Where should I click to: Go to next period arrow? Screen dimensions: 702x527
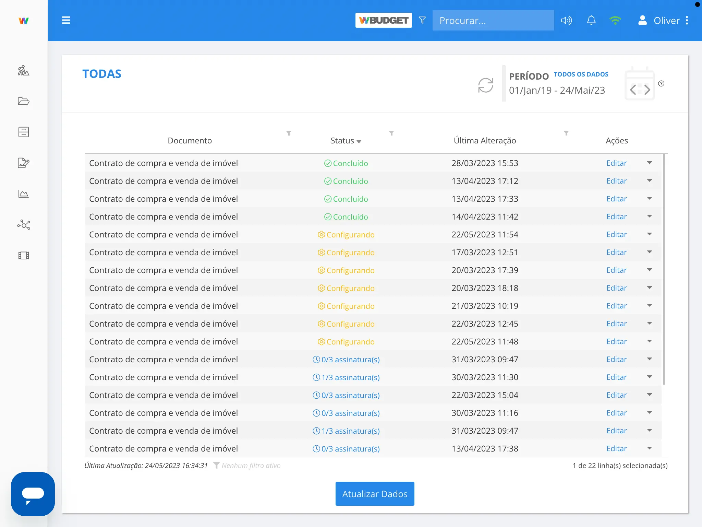[647, 90]
